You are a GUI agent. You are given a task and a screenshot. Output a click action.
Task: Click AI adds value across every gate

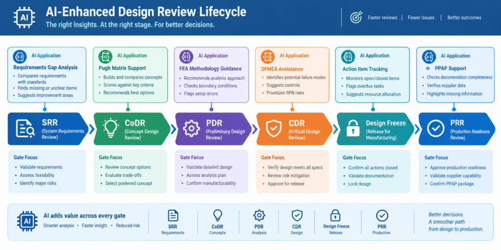[84, 216]
